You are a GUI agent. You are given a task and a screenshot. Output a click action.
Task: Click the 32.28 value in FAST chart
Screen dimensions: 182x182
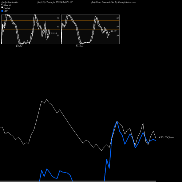(x=54, y=33)
